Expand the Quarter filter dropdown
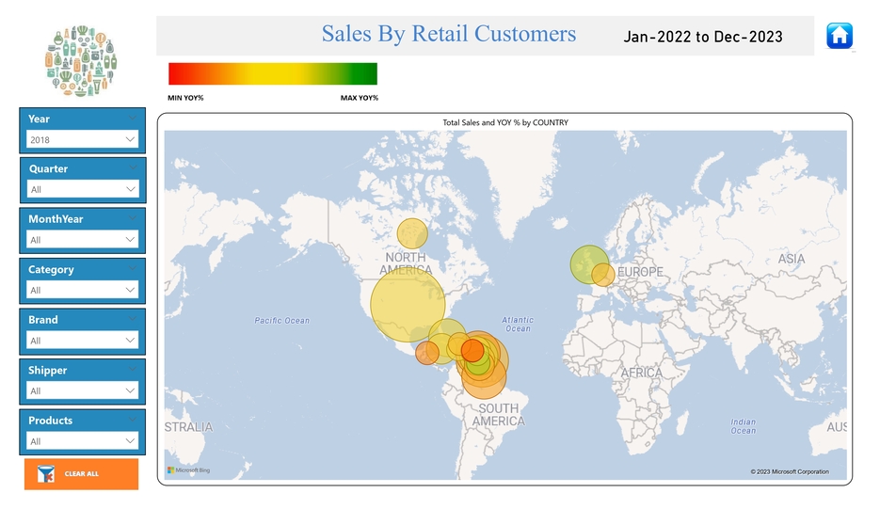 tap(82, 189)
